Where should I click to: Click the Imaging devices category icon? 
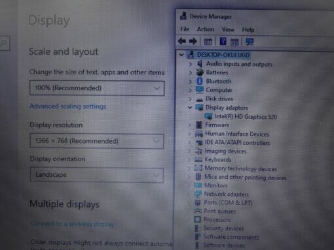point(198,151)
